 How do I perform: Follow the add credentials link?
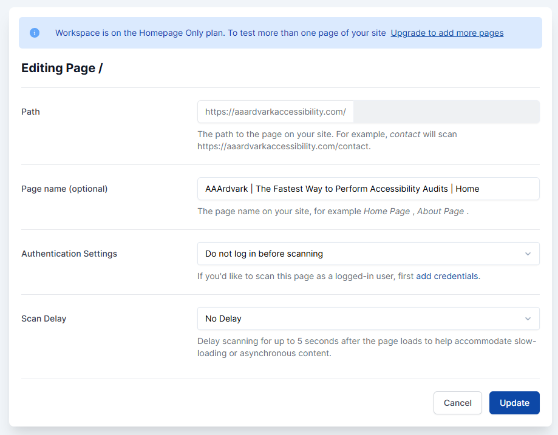point(447,276)
